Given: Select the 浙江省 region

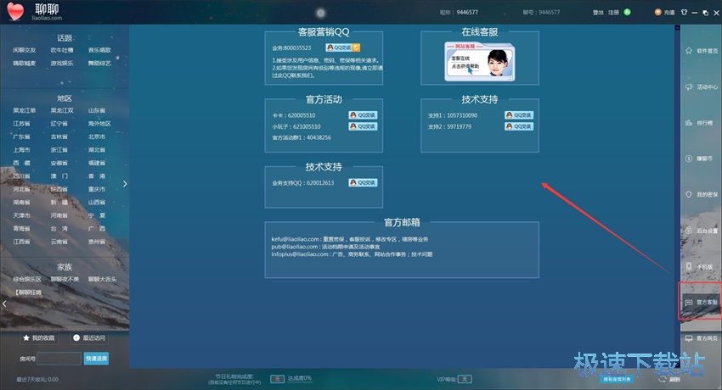Looking at the screenshot, I should (x=59, y=150).
